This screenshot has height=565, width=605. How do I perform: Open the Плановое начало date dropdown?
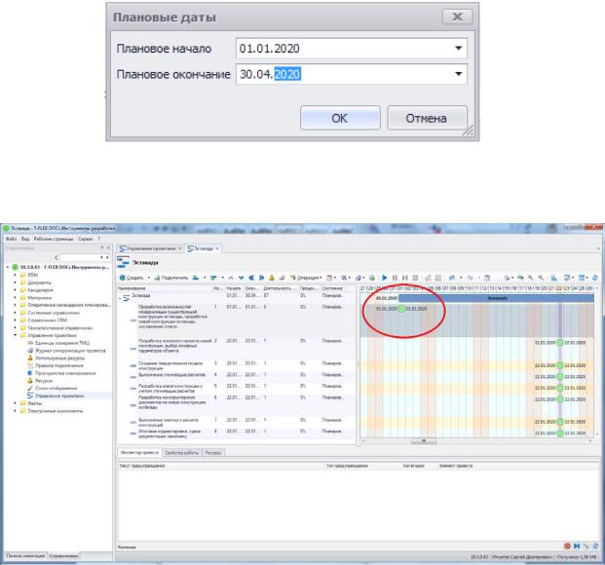click(459, 49)
